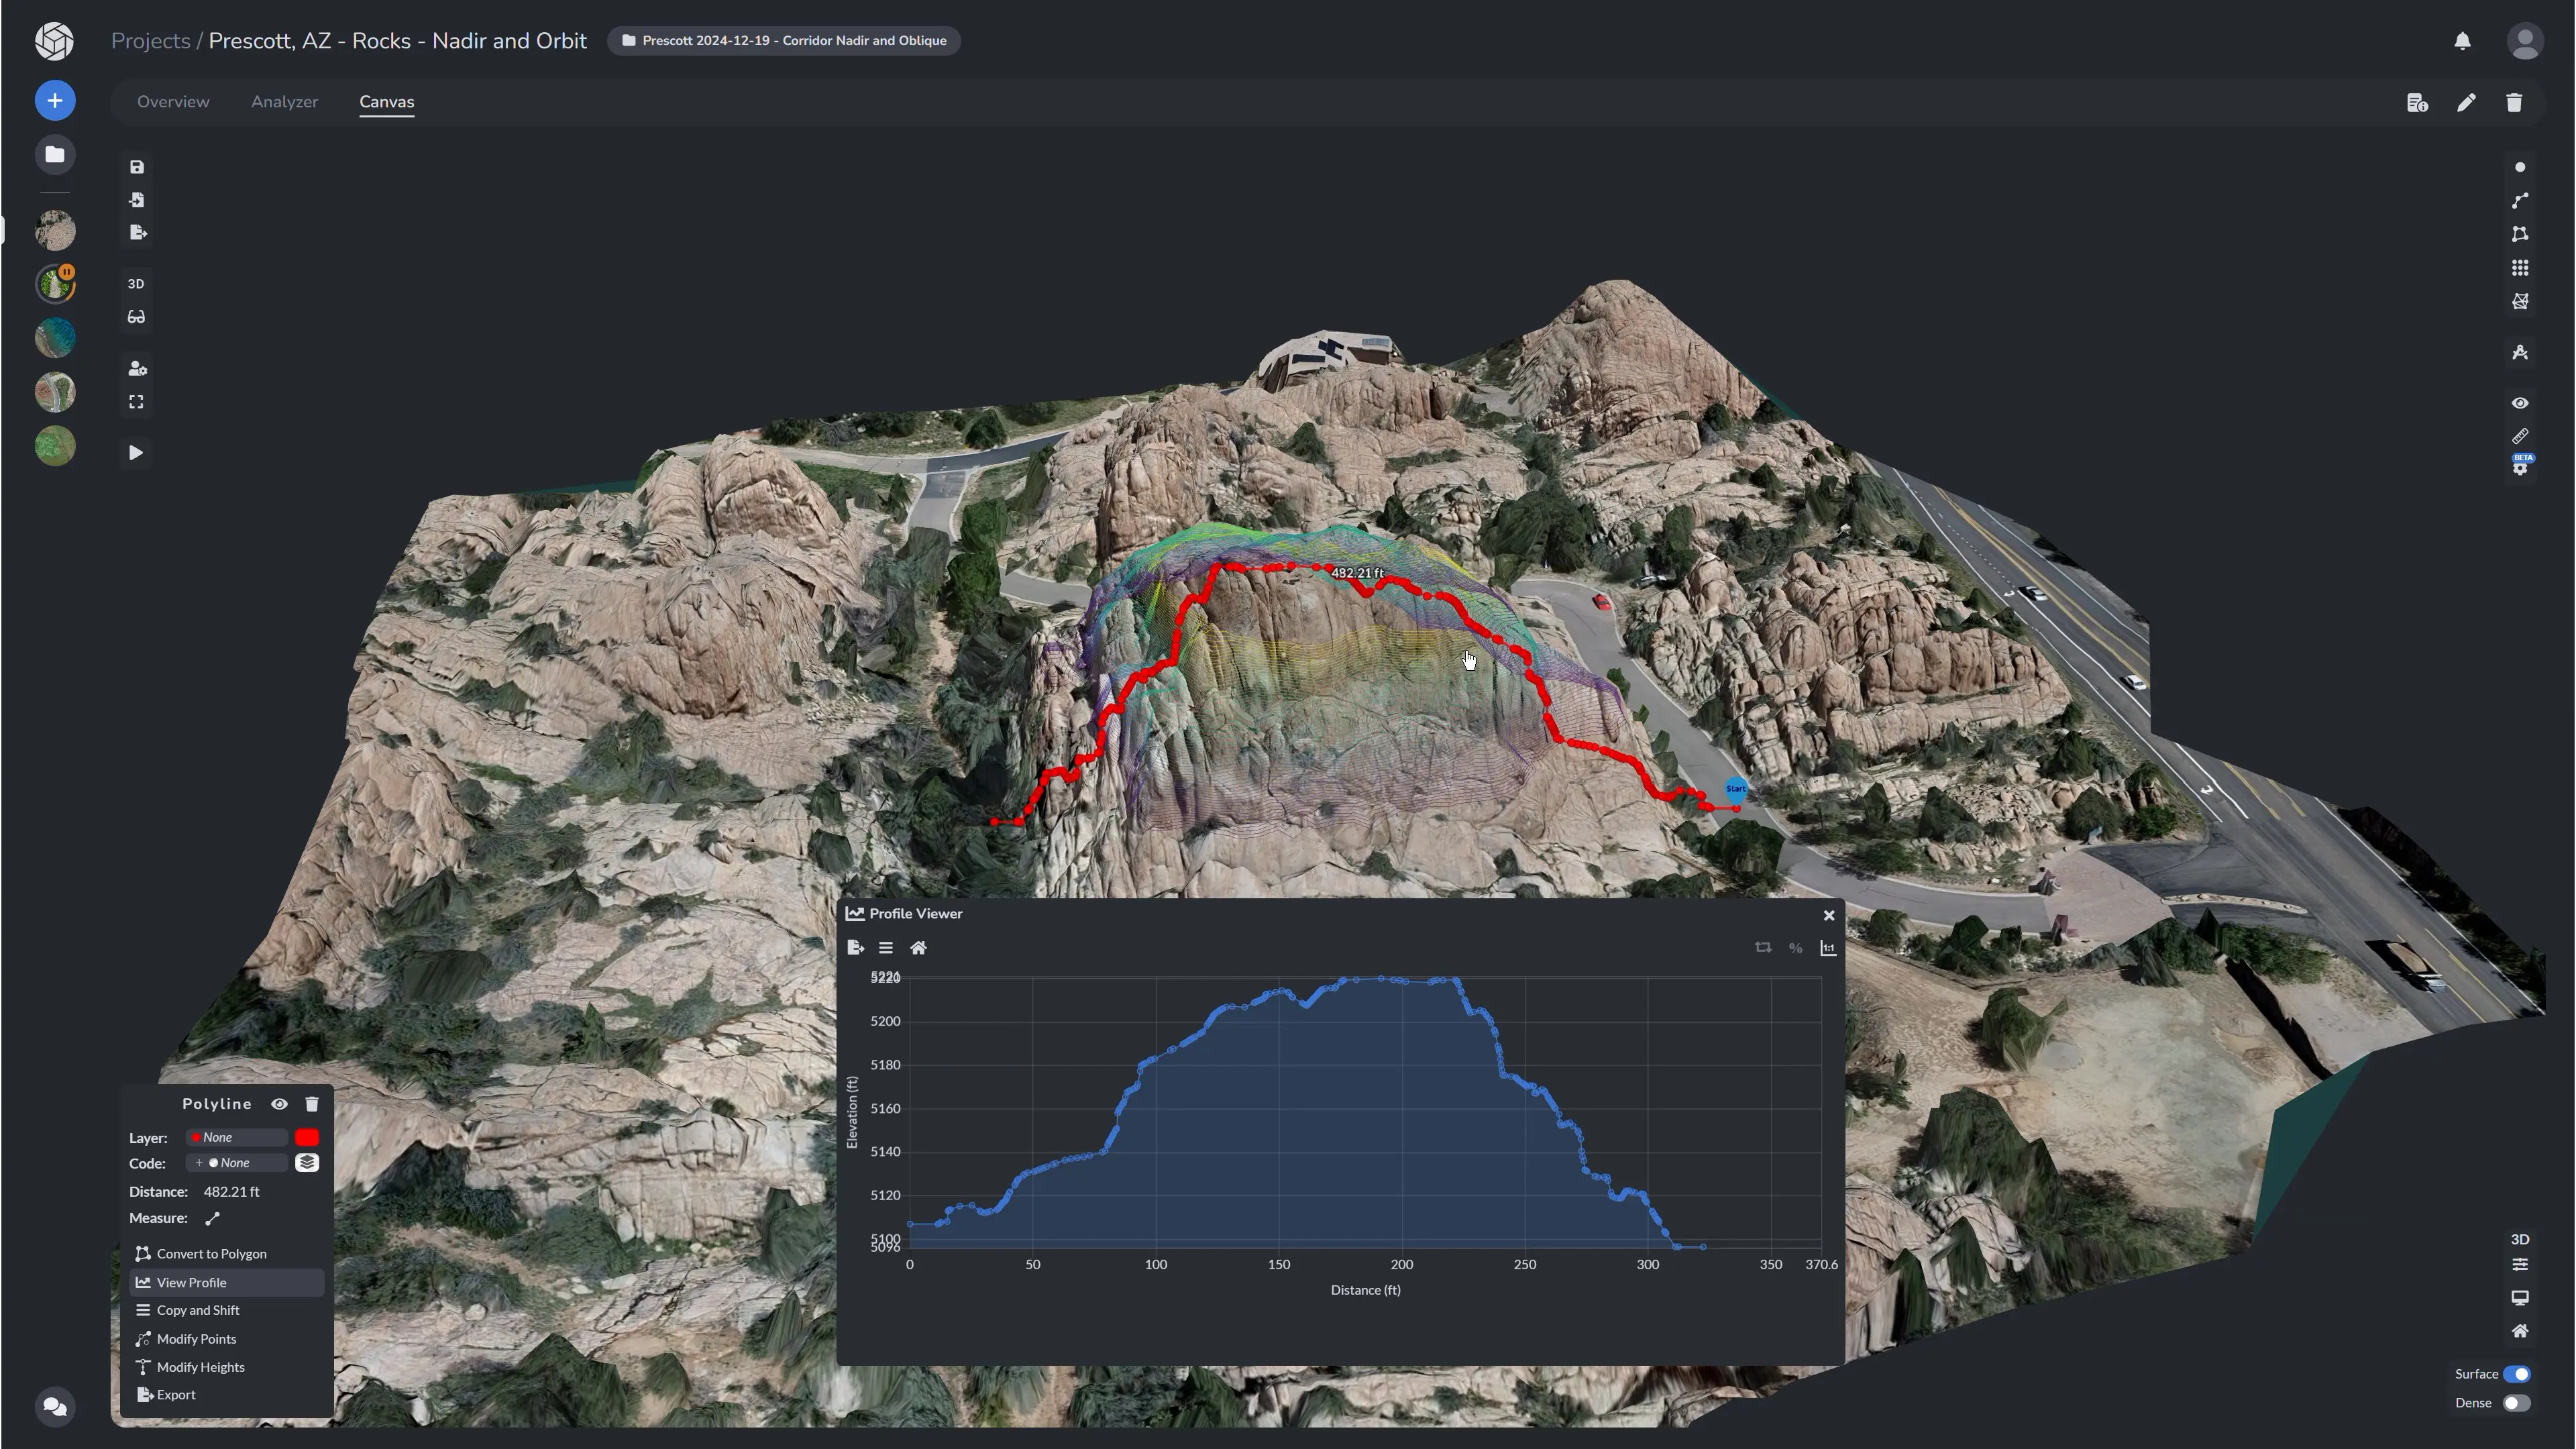Switch to the Overview tab
This screenshot has width=2576, height=1449.
click(173, 102)
